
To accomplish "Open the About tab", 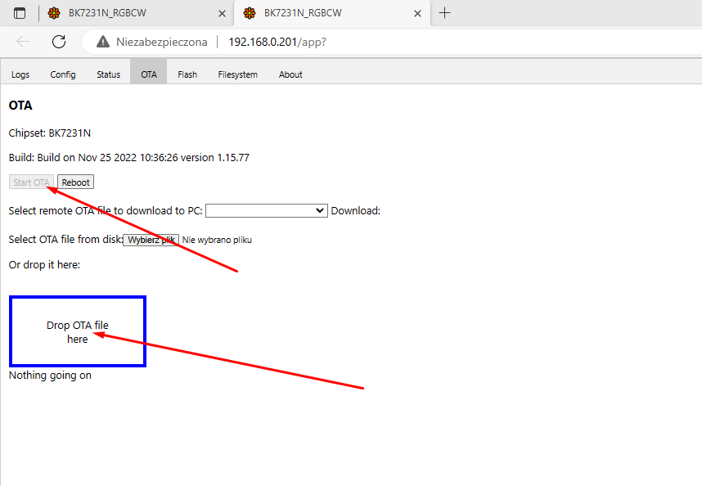I will [x=290, y=74].
